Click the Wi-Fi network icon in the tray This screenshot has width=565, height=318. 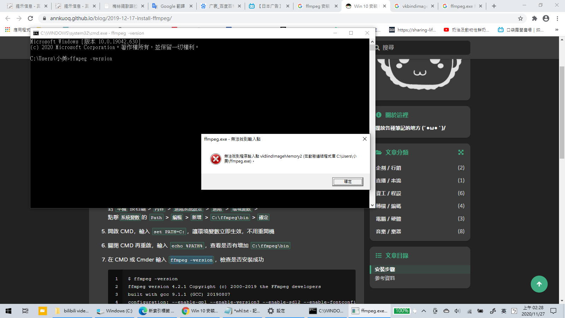point(469,311)
